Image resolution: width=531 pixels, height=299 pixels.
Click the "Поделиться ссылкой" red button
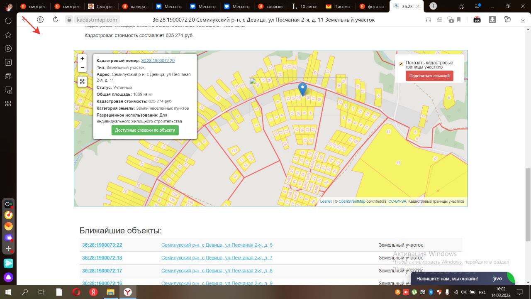coord(429,76)
